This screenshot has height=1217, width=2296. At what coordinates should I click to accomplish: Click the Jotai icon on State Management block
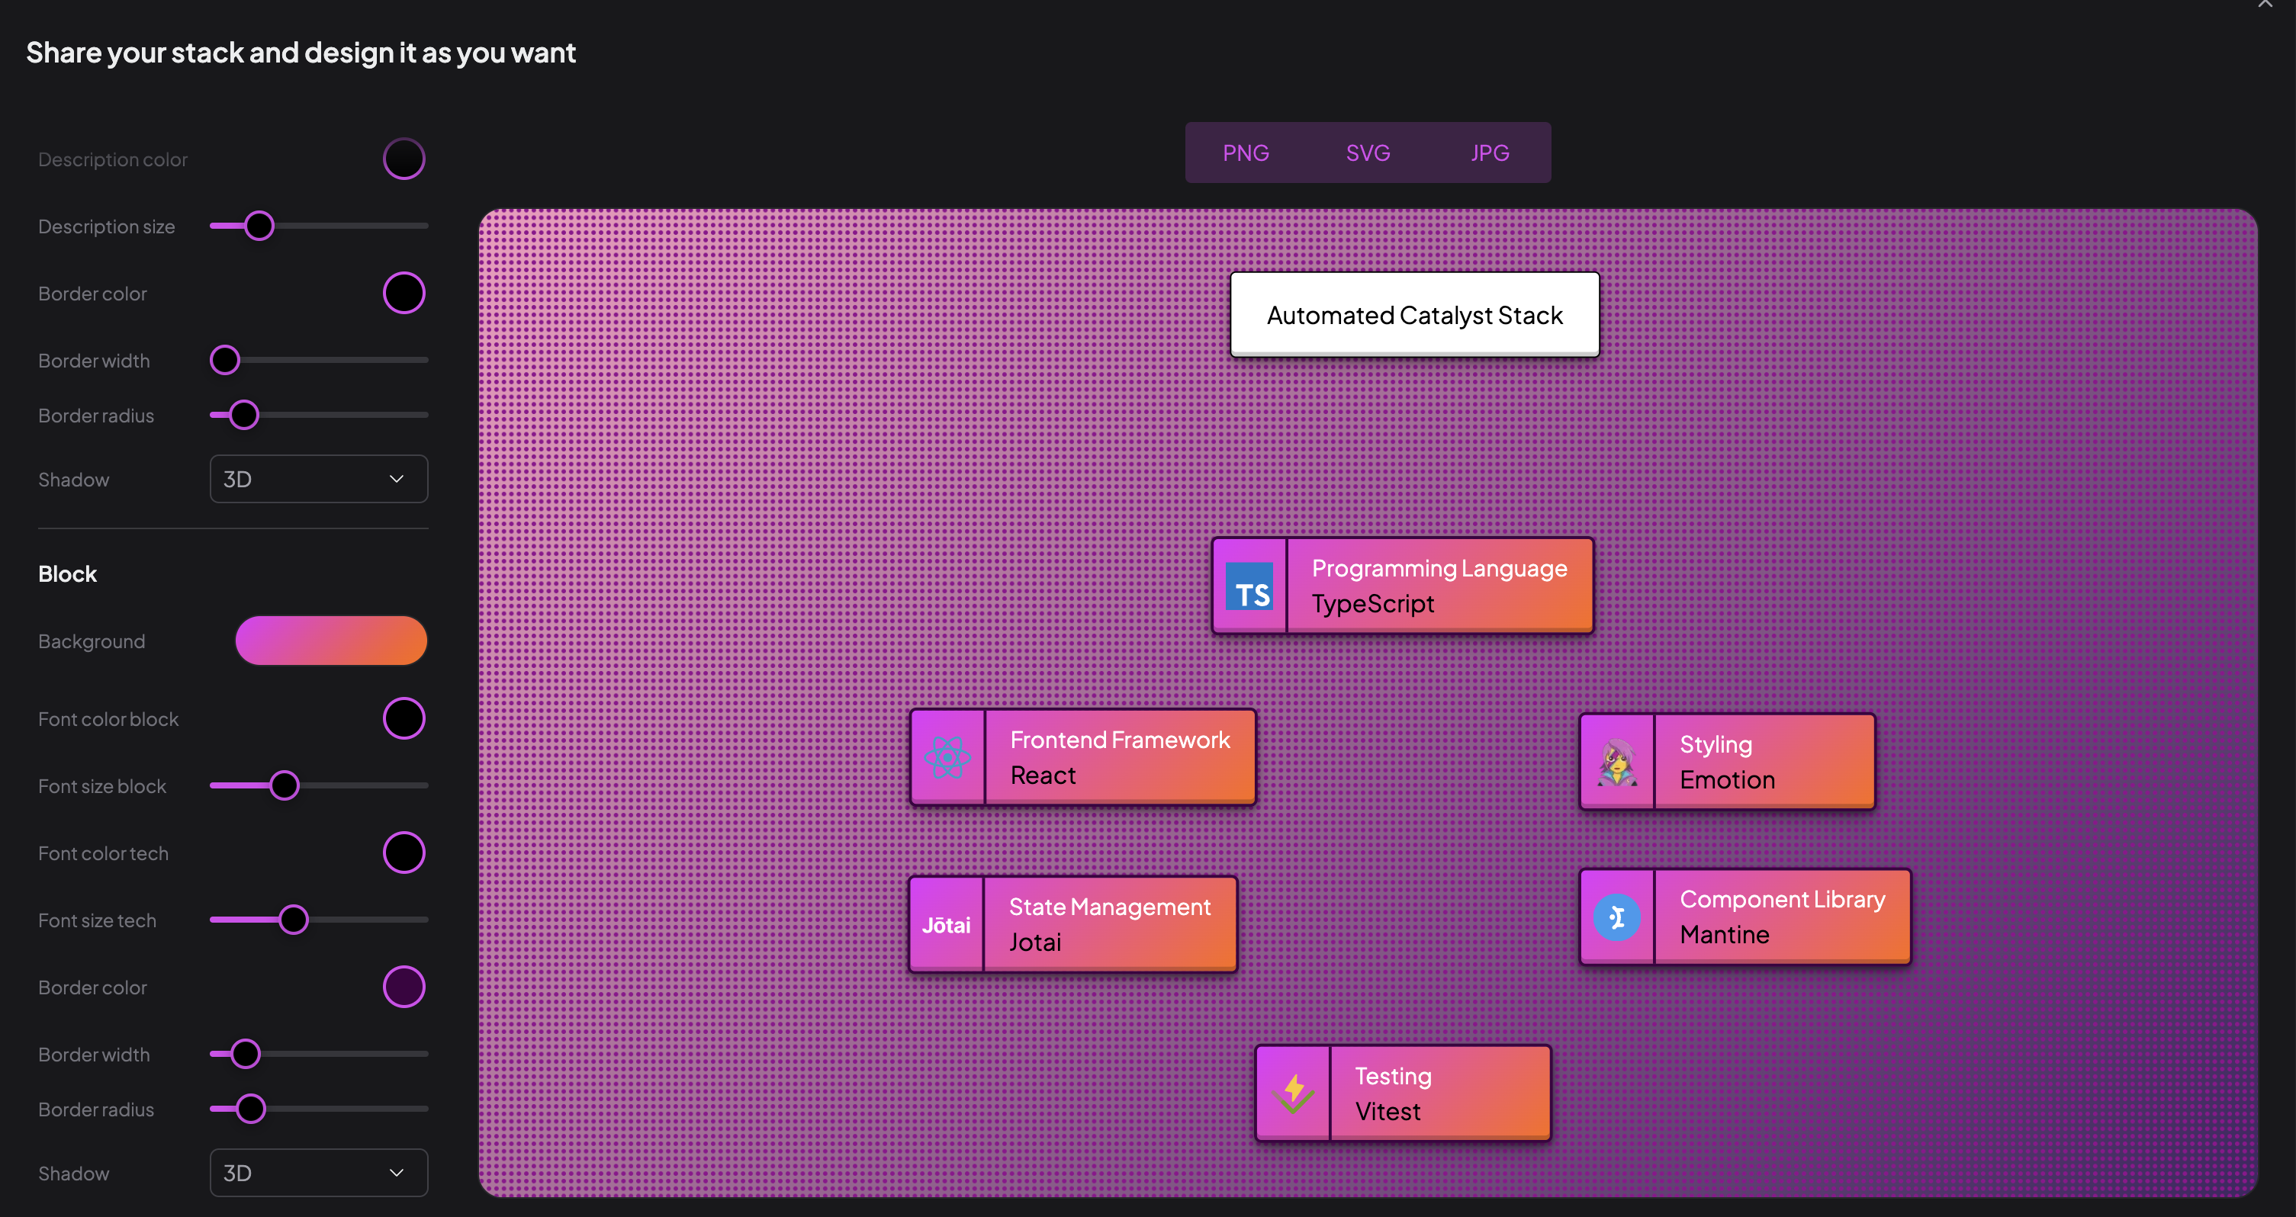coord(946,925)
